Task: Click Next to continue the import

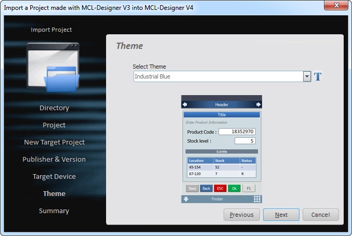Action: 281,215
